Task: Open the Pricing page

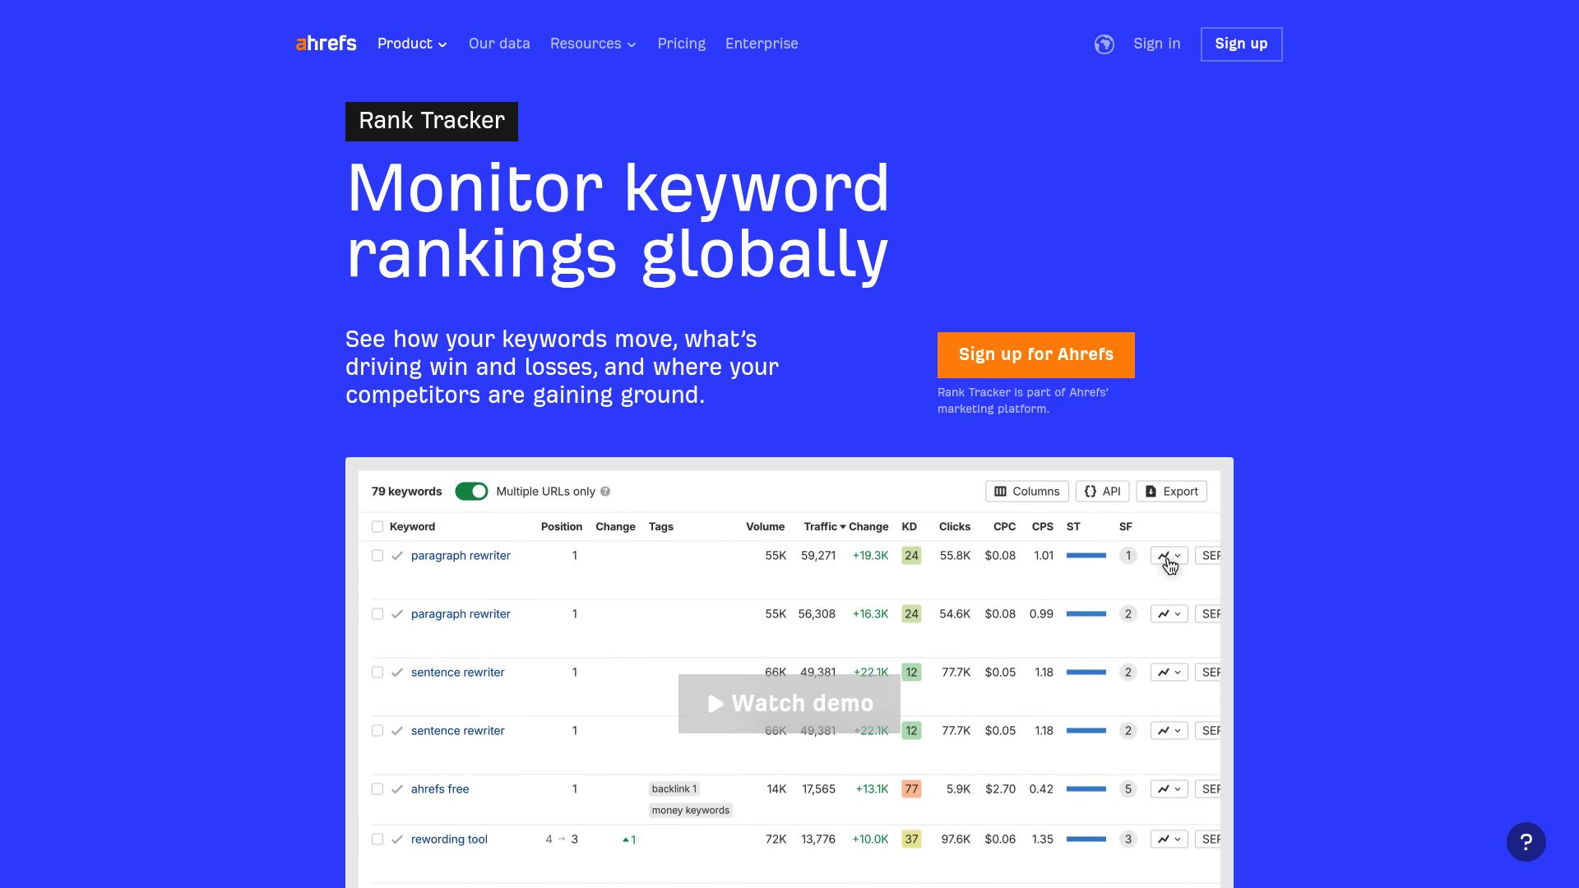Action: 681,44
